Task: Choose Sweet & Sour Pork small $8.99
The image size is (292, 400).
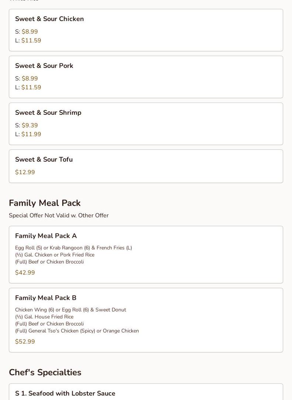Action: click(x=27, y=79)
